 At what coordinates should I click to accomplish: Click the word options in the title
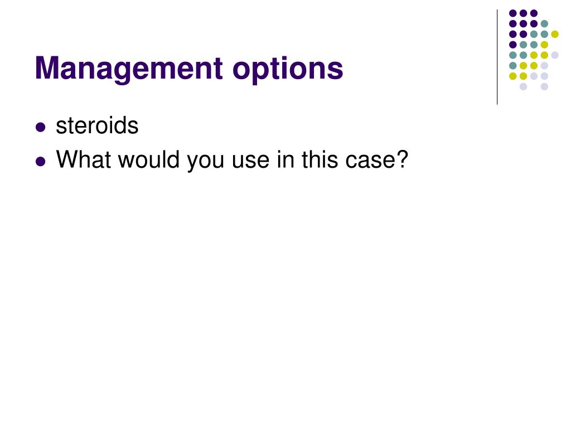click(x=288, y=70)
